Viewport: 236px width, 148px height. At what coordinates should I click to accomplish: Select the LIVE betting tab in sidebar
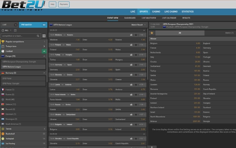click(x=9, y=25)
